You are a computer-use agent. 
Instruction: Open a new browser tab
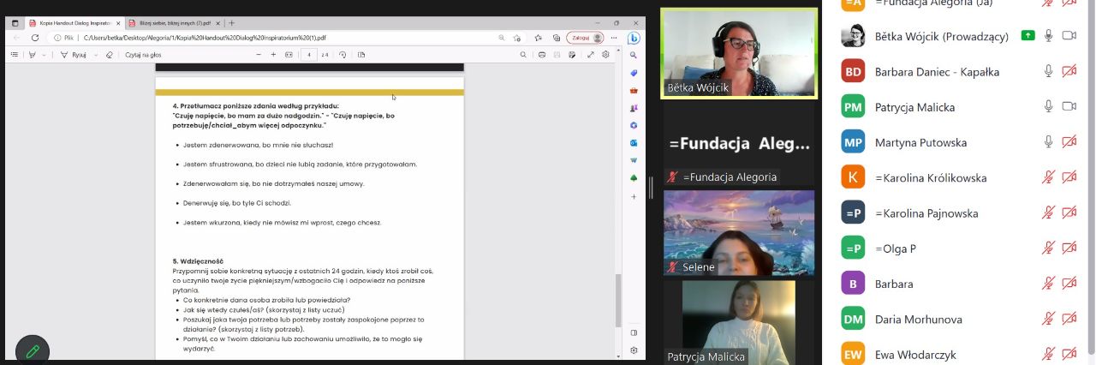231,23
